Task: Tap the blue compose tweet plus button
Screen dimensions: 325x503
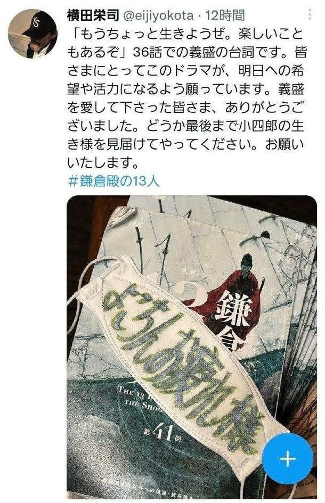Action: tap(287, 459)
